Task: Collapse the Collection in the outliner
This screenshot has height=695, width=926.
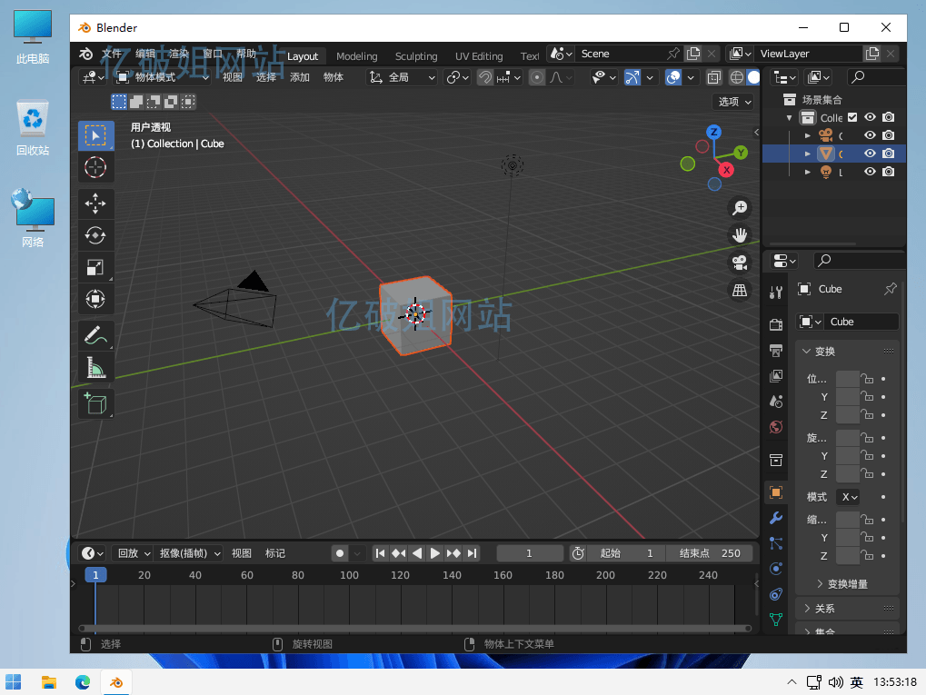Action: [789, 117]
